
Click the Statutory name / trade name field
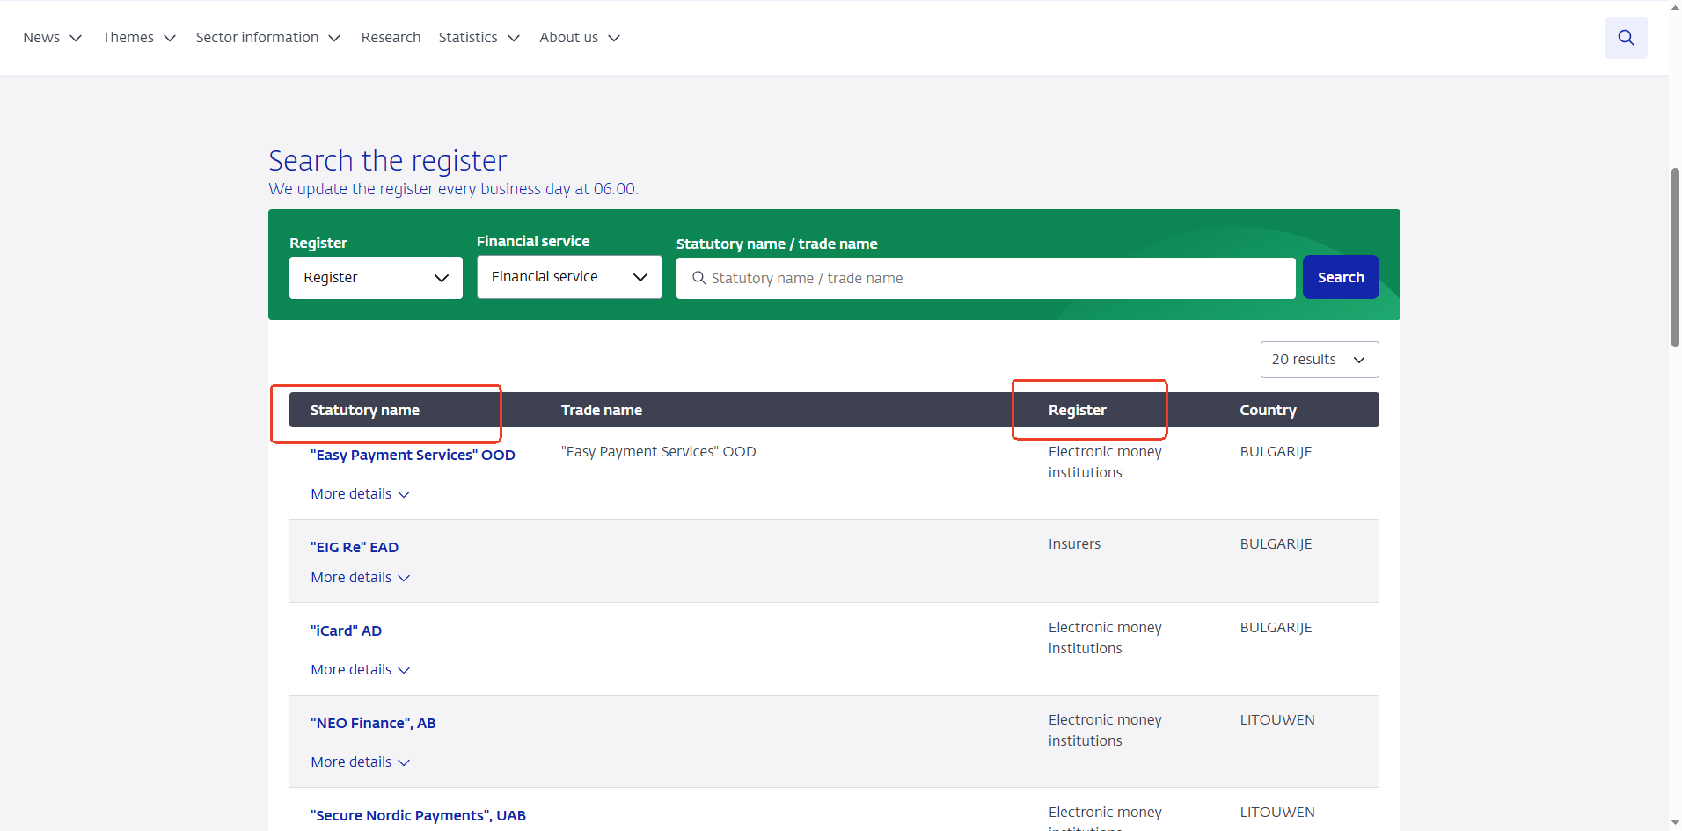click(x=985, y=278)
